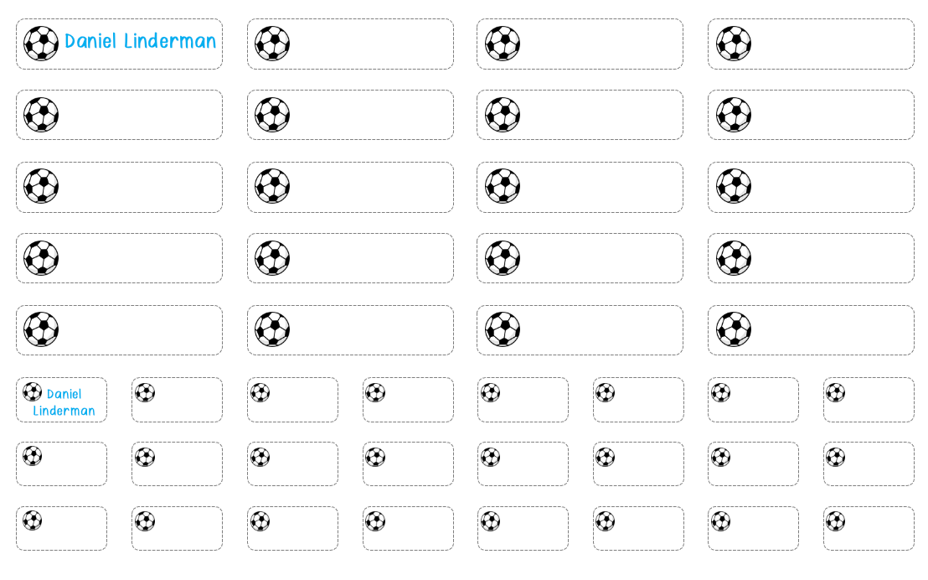
Task: Select soccer ball in third large label of top row
Action: [x=503, y=44]
